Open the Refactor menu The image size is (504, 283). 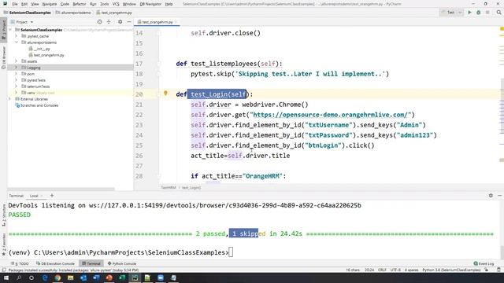[x=80, y=4]
